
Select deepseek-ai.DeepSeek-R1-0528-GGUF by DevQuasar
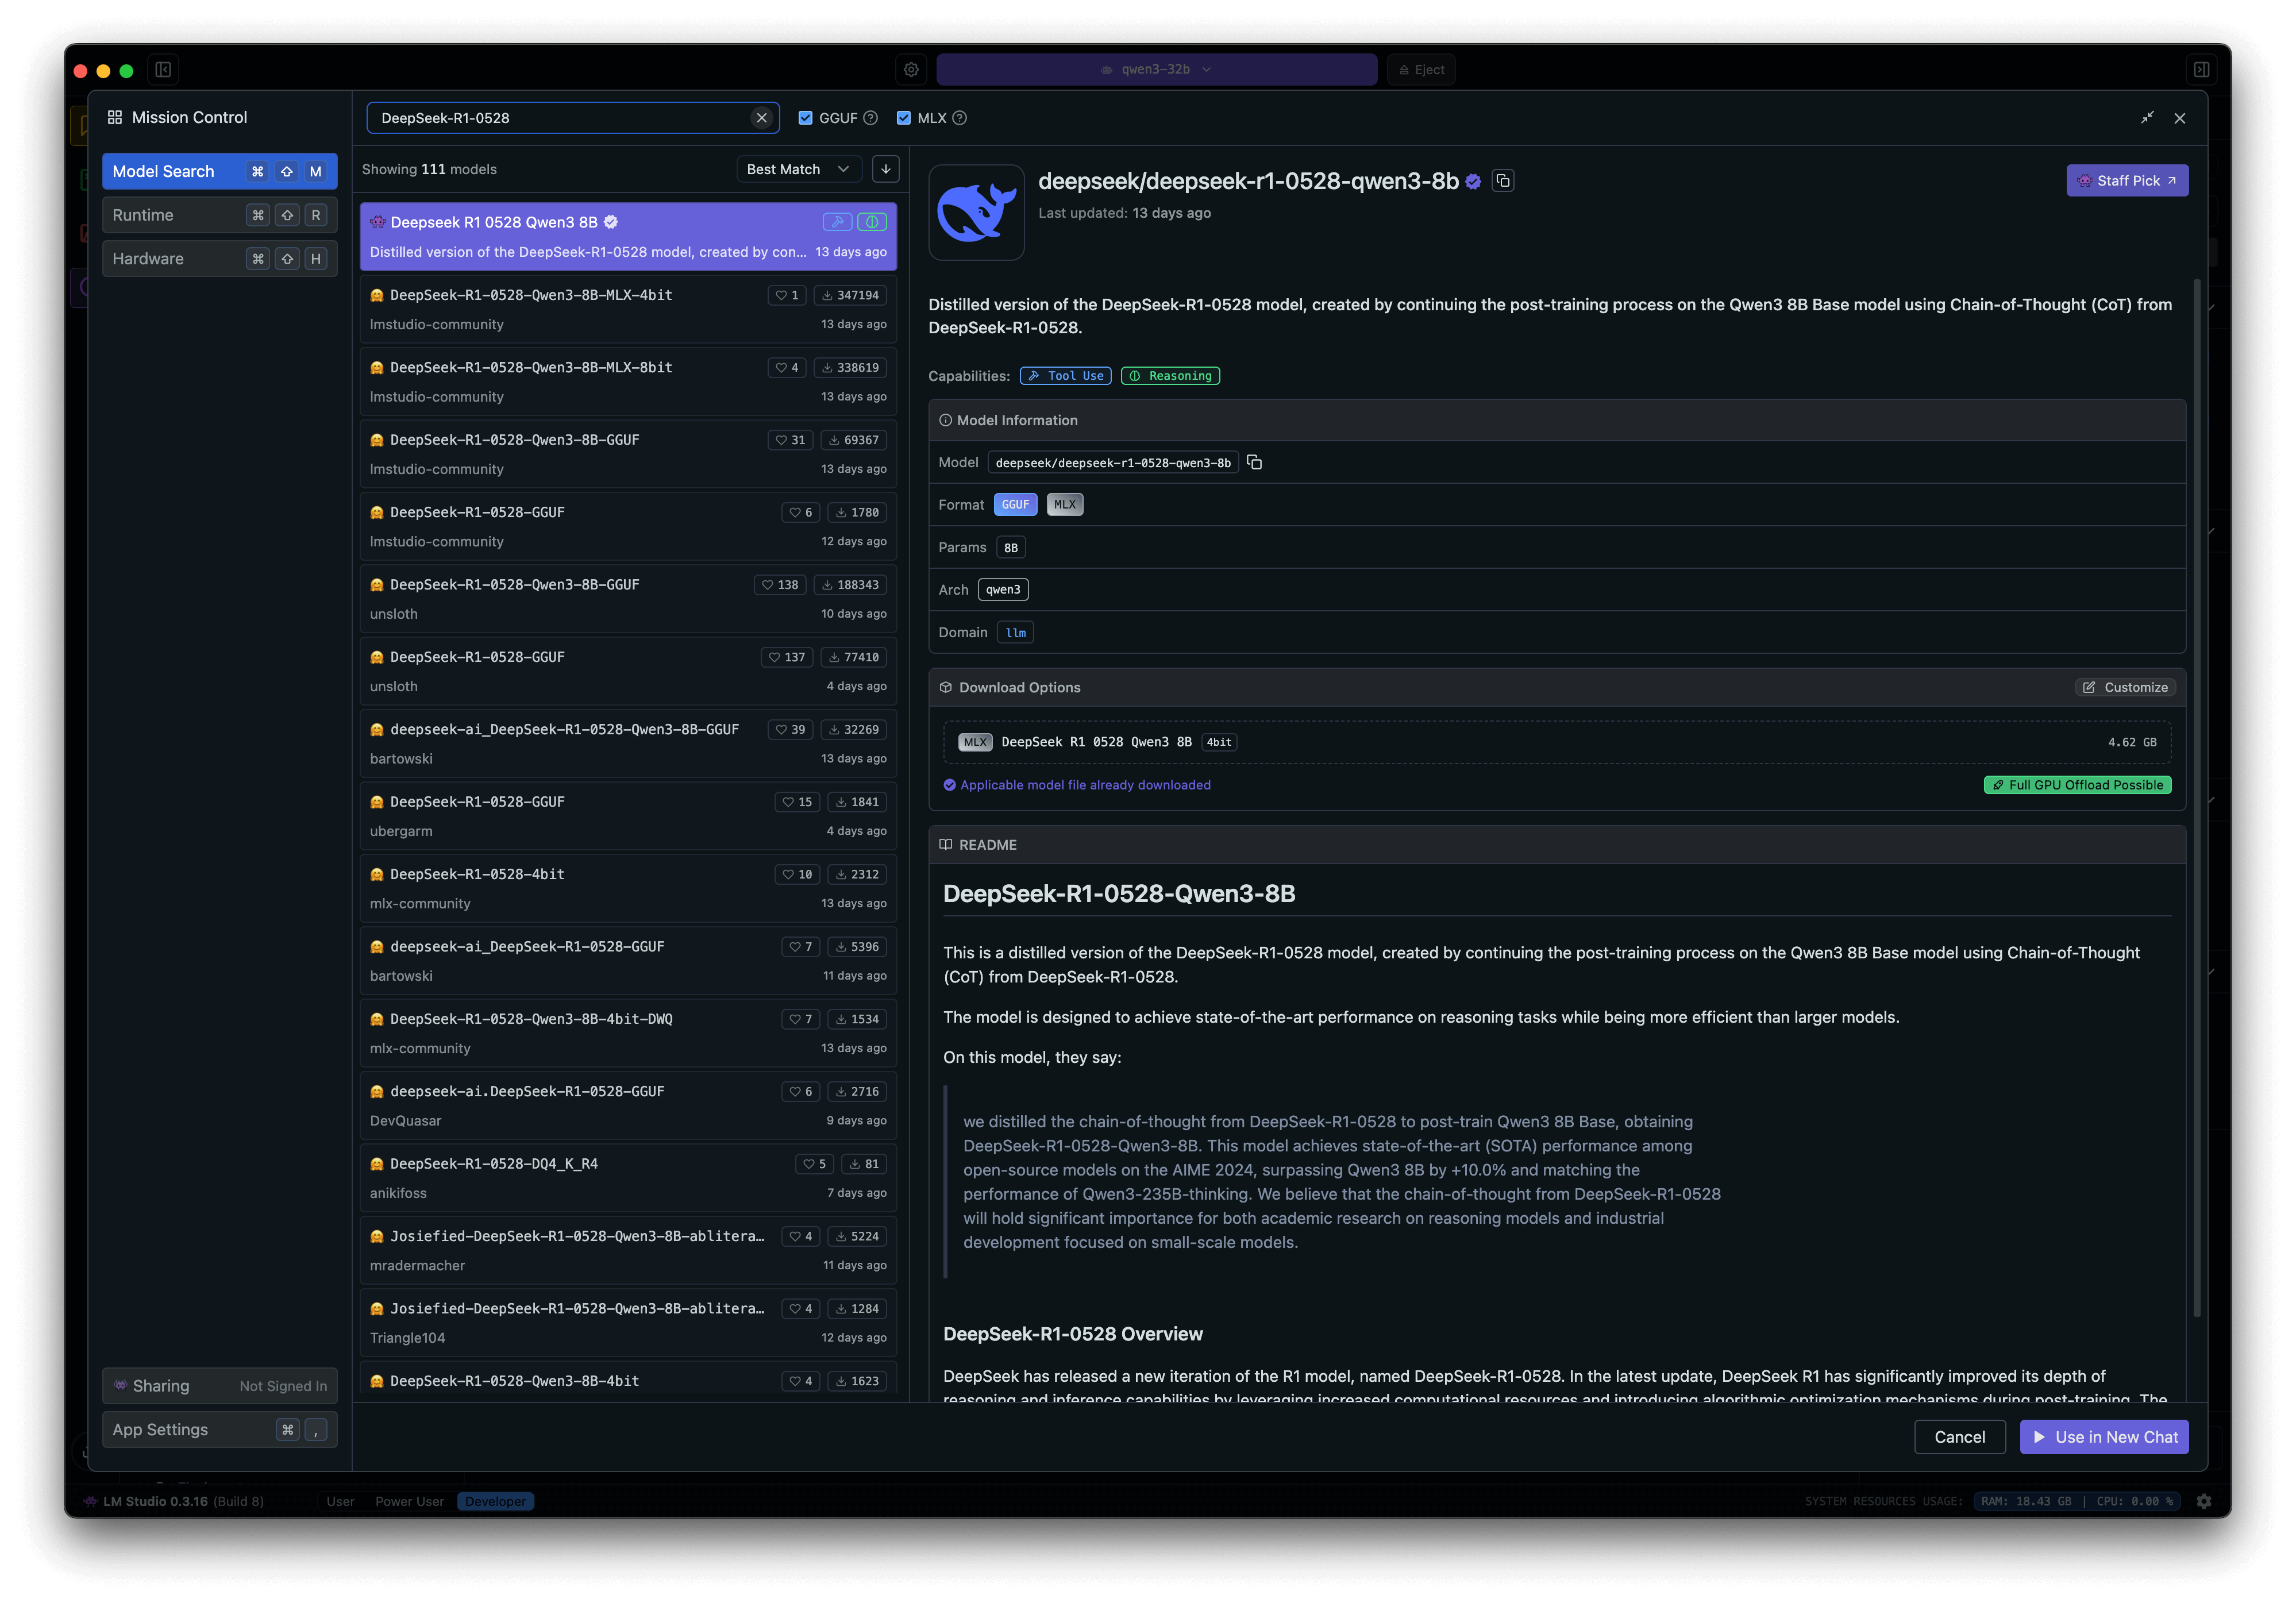pyautogui.click(x=628, y=1106)
